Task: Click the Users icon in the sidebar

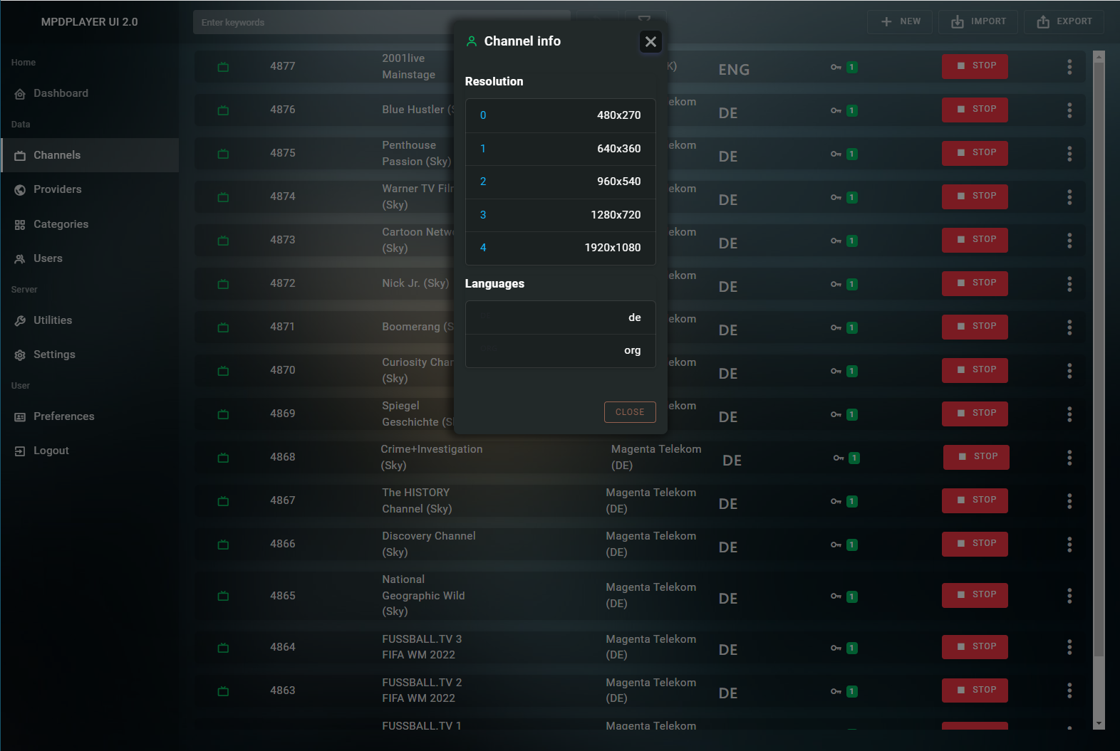Action: [x=20, y=259]
